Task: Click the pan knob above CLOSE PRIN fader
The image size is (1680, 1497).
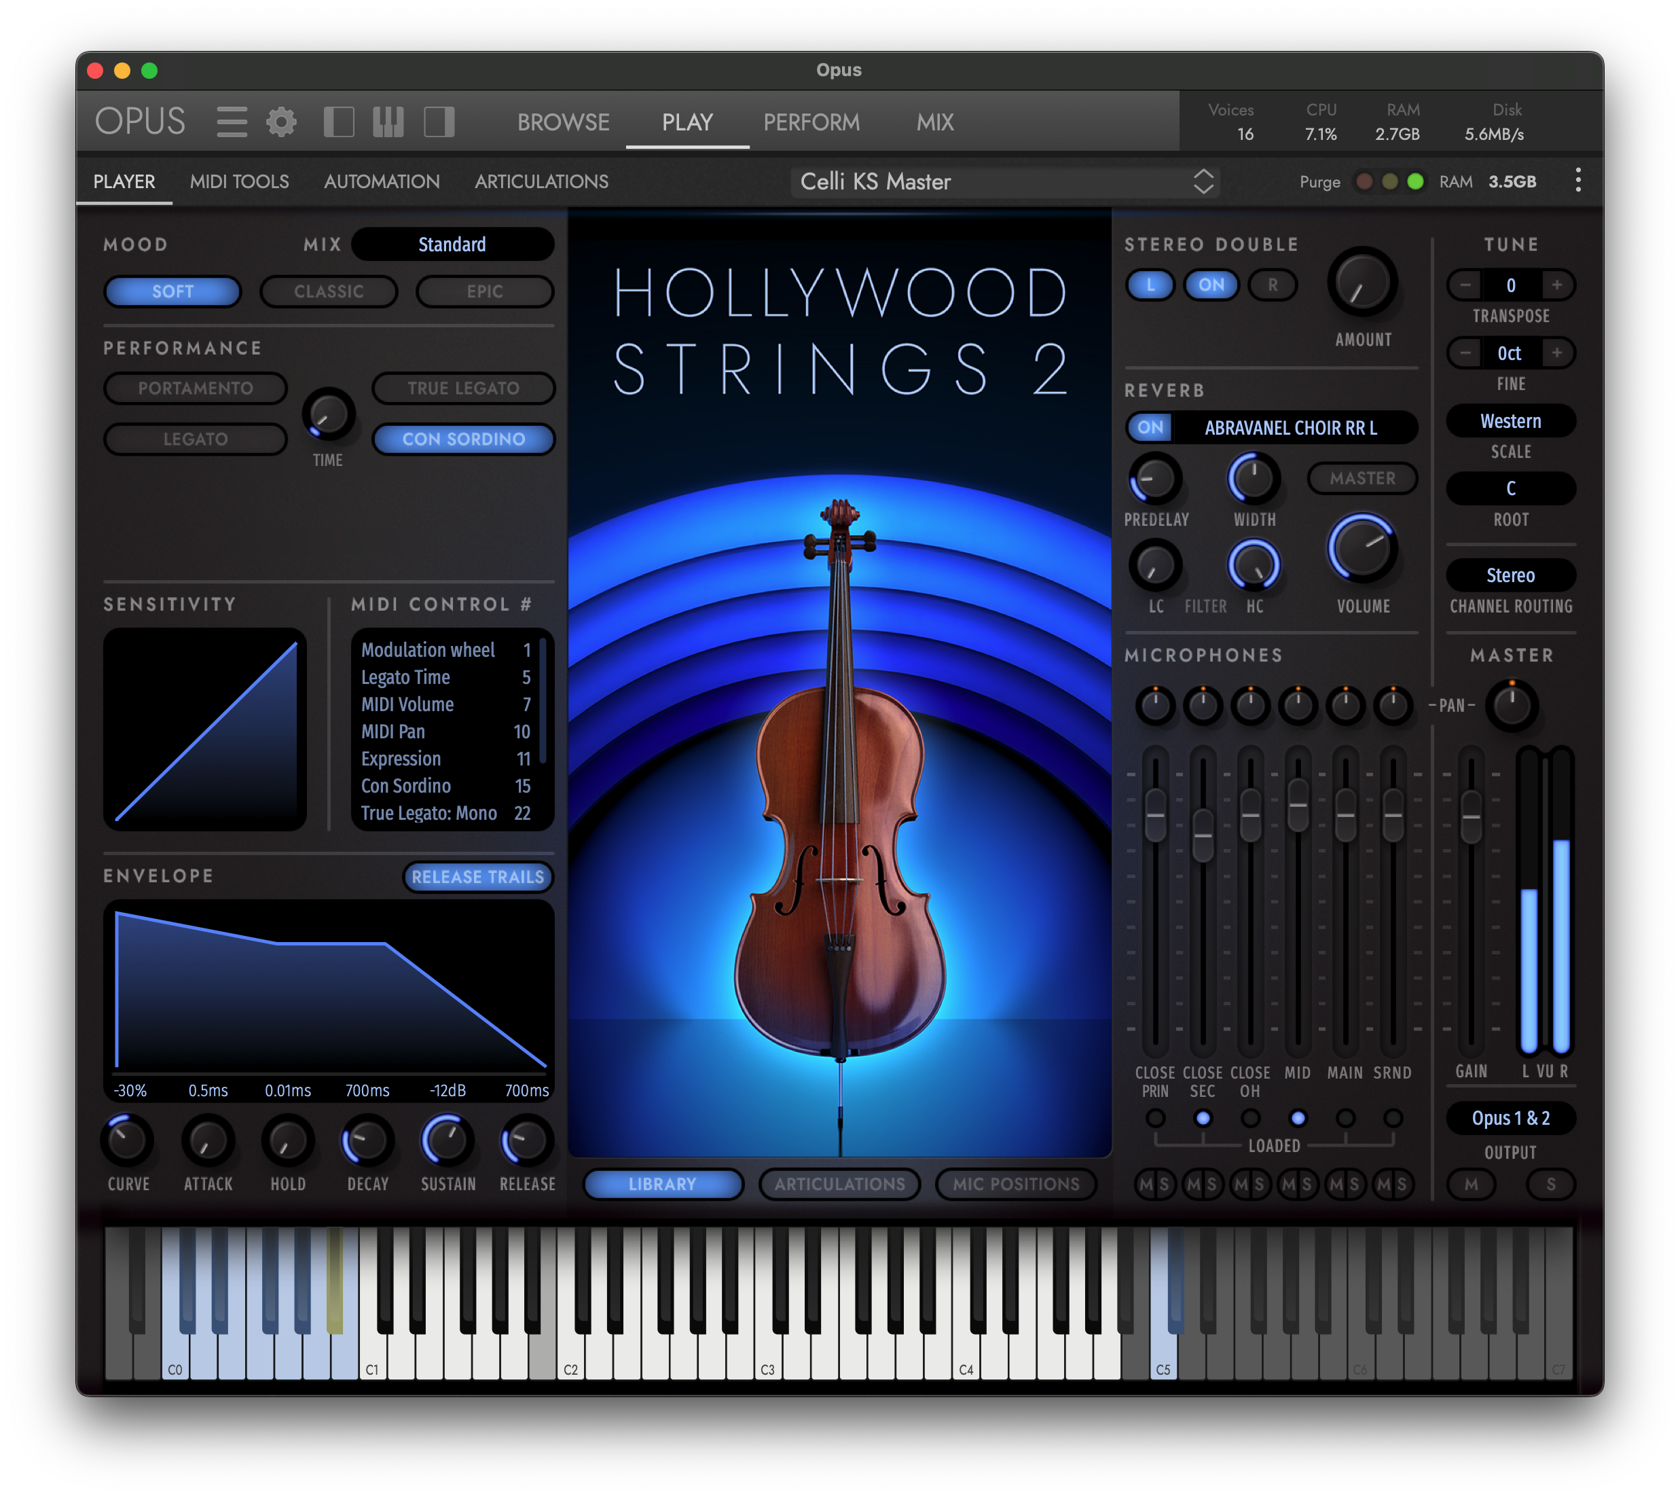Action: pyautogui.click(x=1154, y=705)
